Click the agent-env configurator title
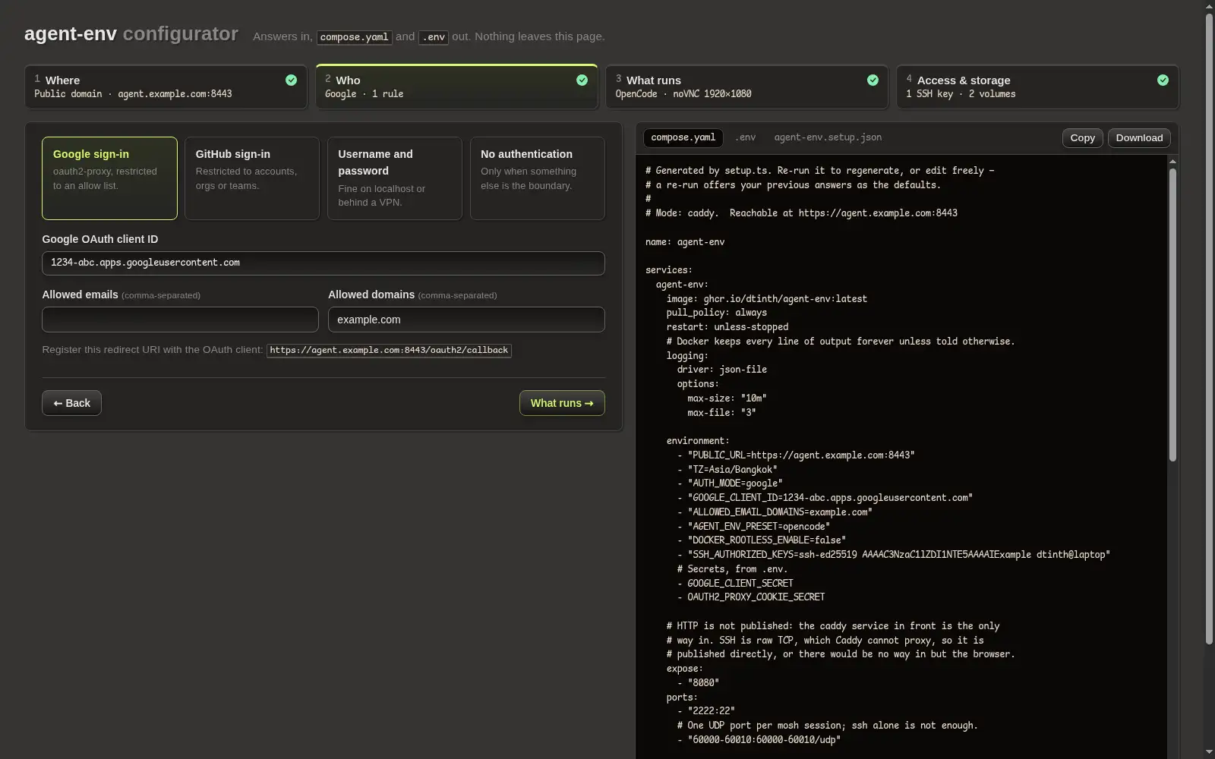This screenshot has width=1215, height=759. pos(131,34)
